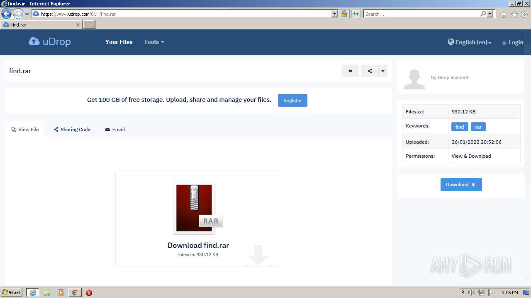This screenshot has height=298, width=531.
Task: Open the search provider dropdown
Action: coord(490,14)
